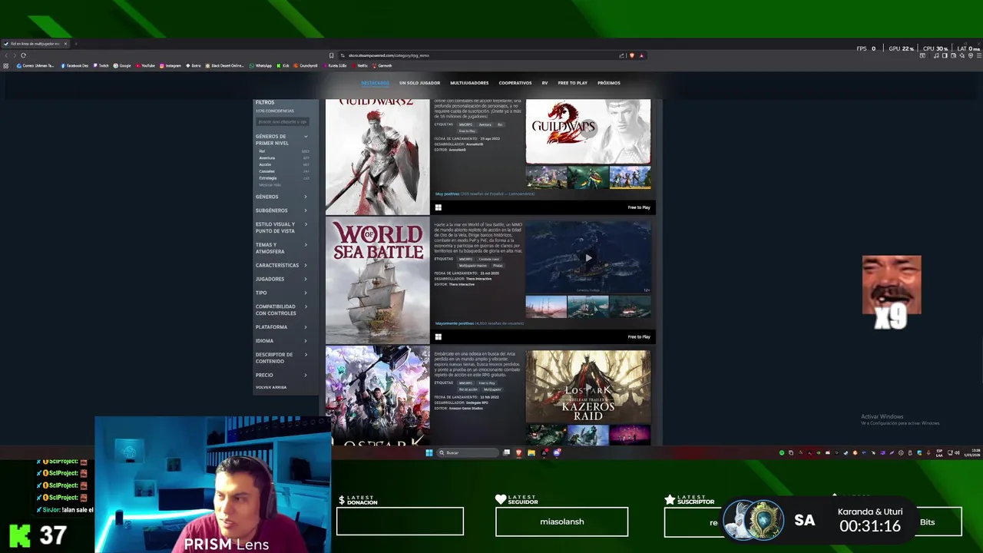Switch to the Multijugadores tab

tap(469, 83)
